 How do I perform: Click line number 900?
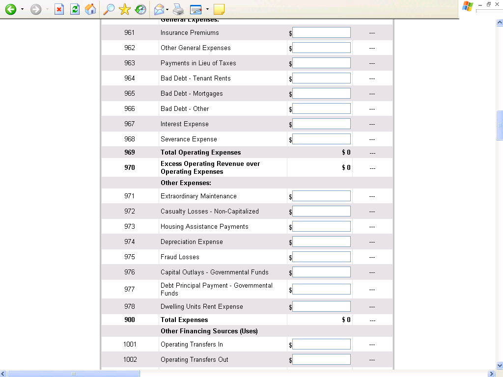coord(130,320)
